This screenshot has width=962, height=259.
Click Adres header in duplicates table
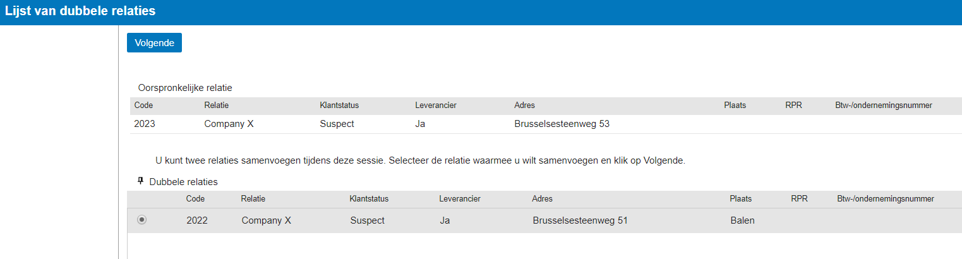[542, 199]
